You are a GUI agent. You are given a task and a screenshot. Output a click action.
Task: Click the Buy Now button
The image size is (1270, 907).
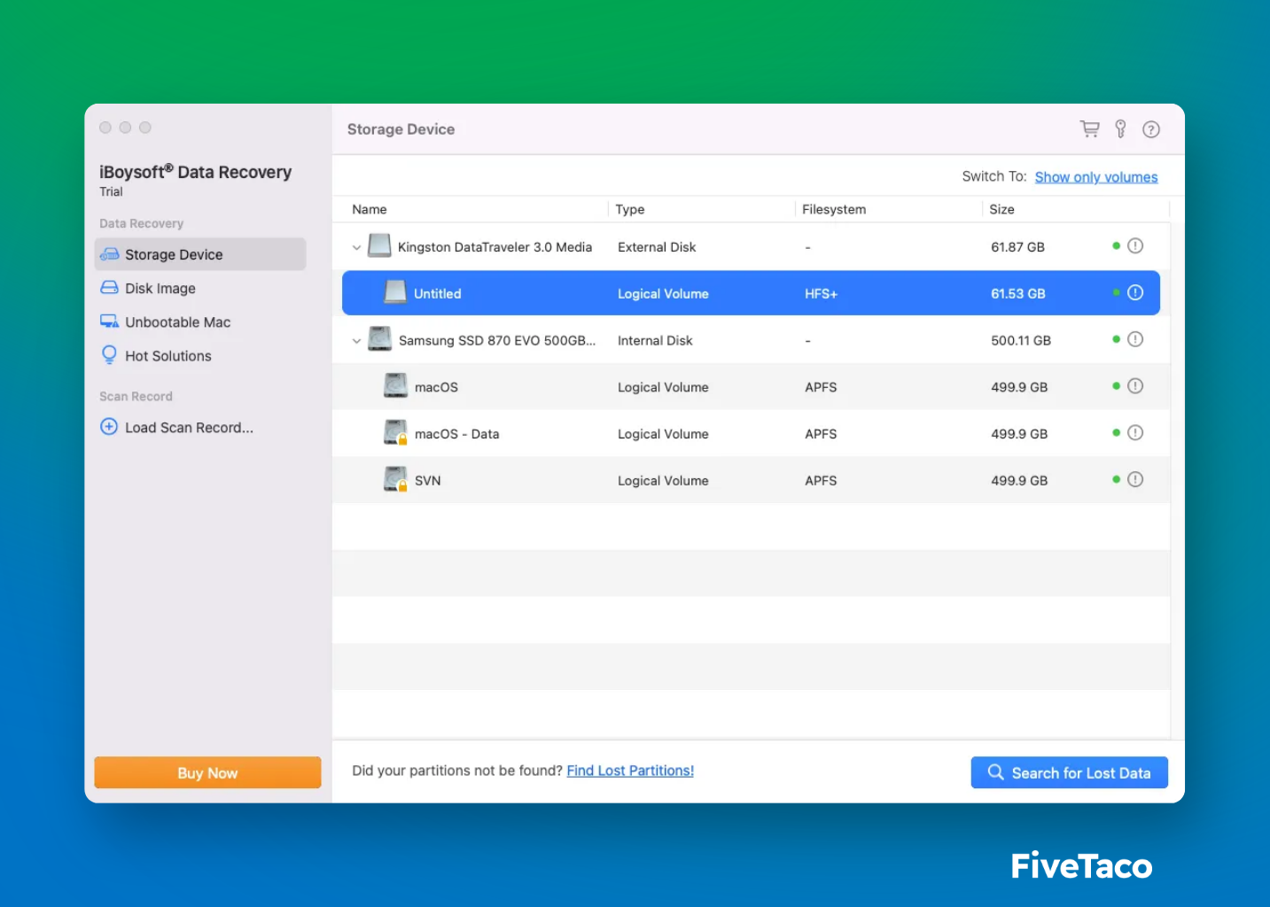tap(207, 772)
